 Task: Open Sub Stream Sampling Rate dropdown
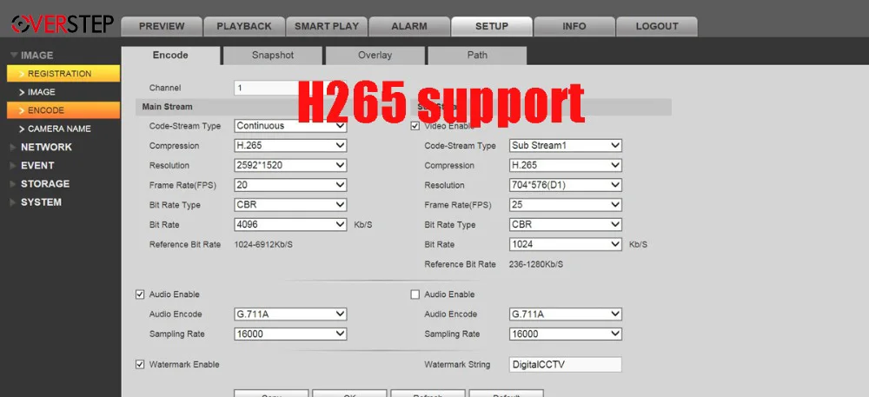[566, 334]
